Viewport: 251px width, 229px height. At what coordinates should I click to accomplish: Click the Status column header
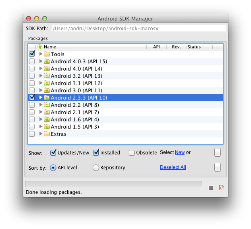(x=199, y=47)
